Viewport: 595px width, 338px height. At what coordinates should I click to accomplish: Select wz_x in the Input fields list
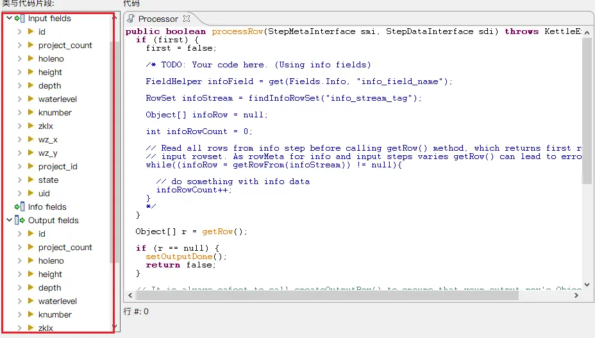[x=47, y=140]
